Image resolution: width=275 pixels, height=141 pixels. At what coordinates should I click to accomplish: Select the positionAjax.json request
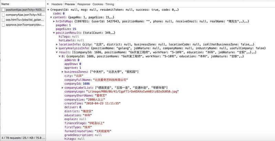click(x=23, y=10)
